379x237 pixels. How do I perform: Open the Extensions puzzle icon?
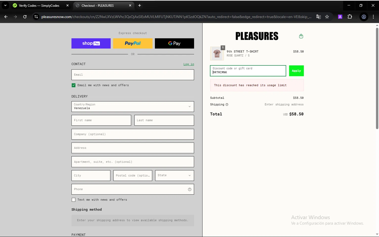click(x=350, y=17)
